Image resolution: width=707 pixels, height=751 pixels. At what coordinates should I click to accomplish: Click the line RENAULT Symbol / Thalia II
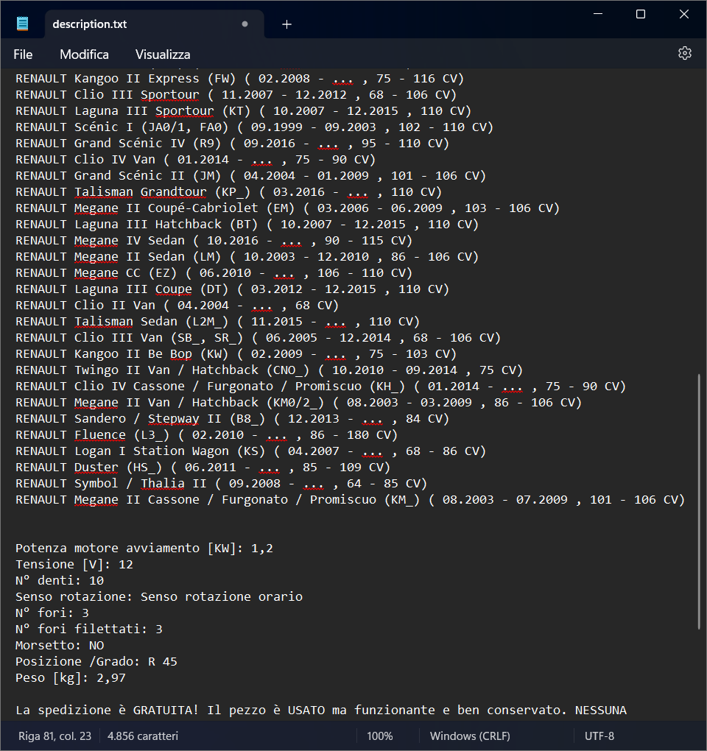pyautogui.click(x=221, y=484)
